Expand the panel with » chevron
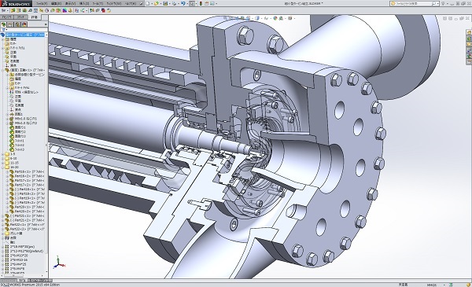The image size is (472, 287). tap(46, 24)
